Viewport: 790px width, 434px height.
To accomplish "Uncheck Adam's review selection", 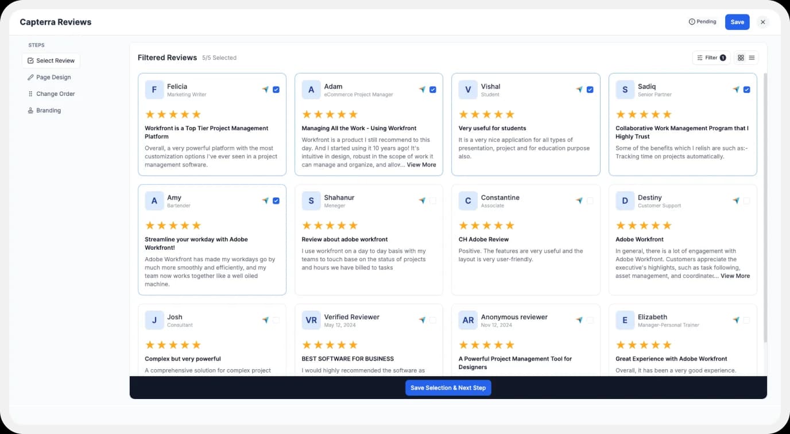I will tap(432, 89).
